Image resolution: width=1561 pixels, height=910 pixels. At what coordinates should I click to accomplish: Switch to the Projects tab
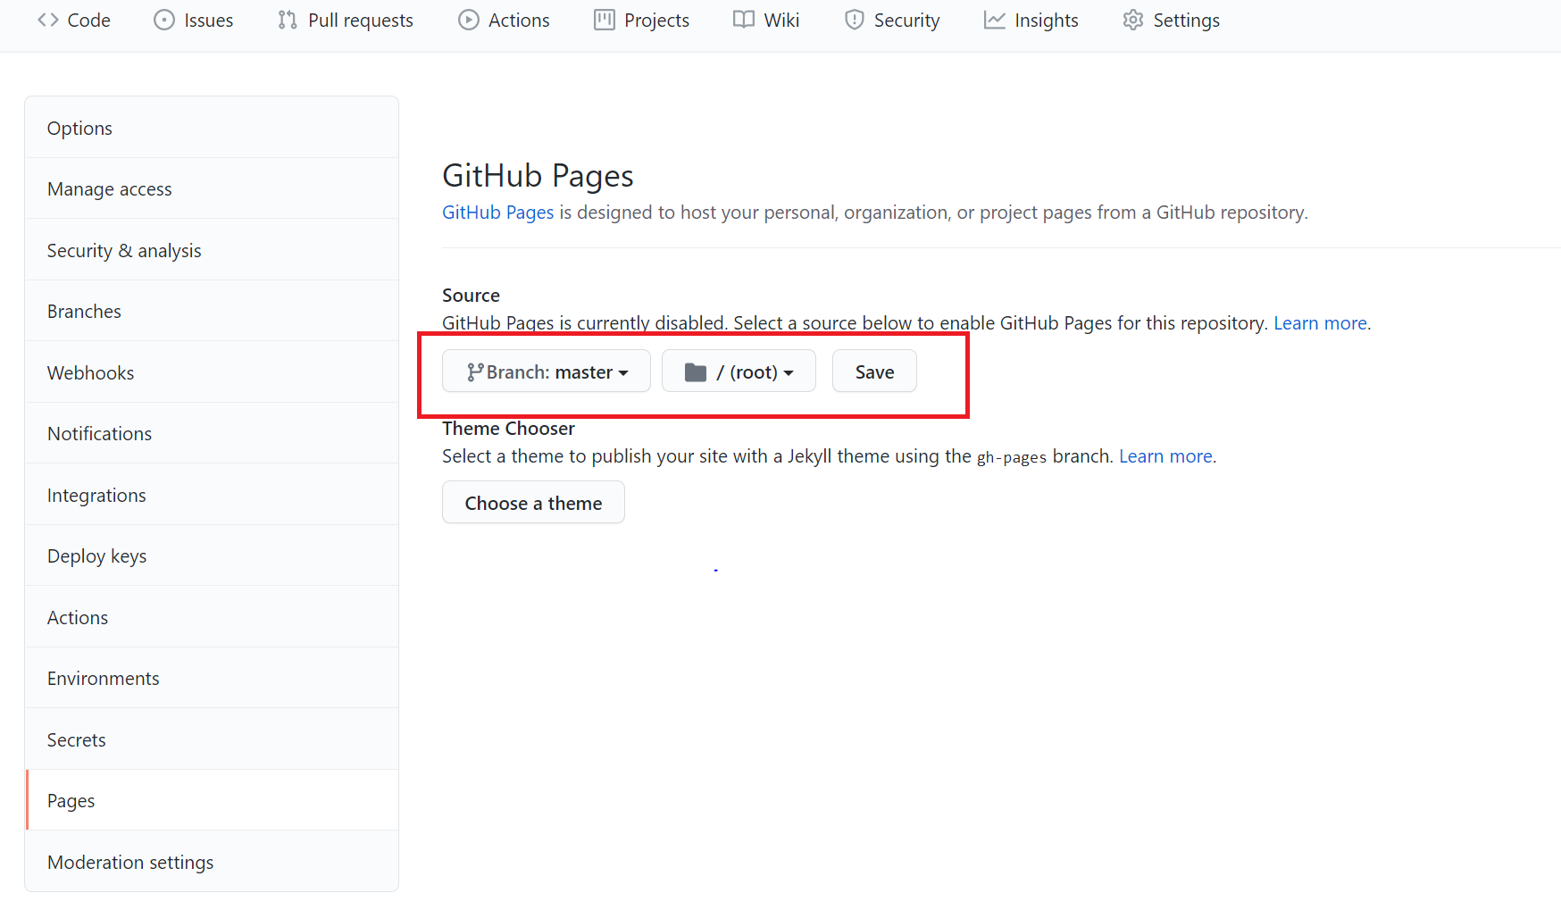pyautogui.click(x=642, y=20)
